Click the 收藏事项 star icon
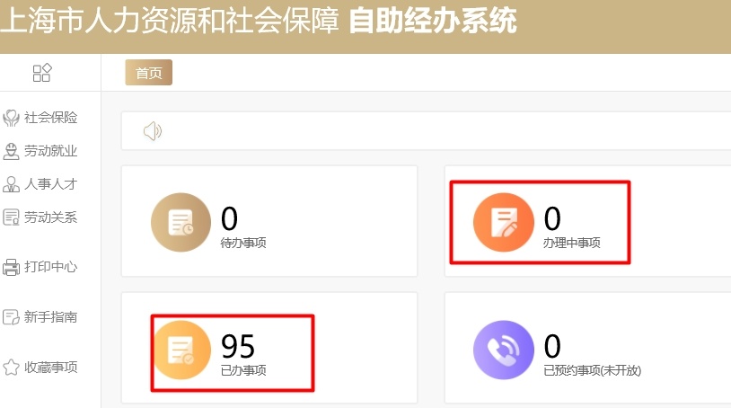The height and width of the screenshot is (408, 731). click(11, 368)
